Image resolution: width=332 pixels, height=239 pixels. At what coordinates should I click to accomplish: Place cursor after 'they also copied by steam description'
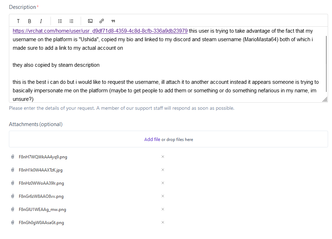[100, 65]
